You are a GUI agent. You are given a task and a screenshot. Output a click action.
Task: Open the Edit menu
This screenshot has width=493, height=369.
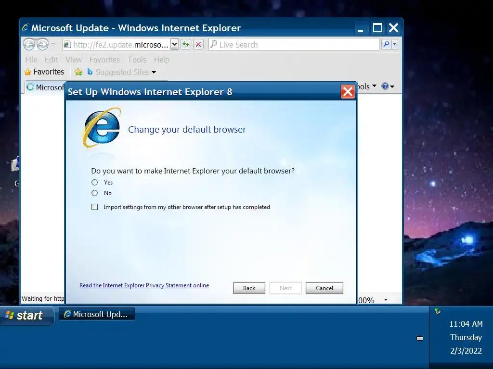51,60
